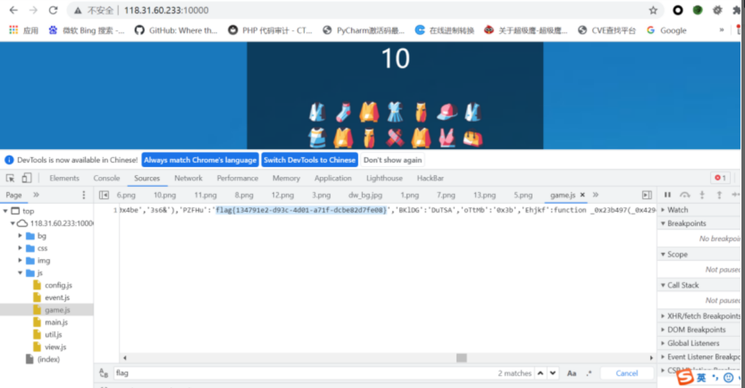The height and width of the screenshot is (388, 745).
Task: Toggle the device toolbar icon
Action: tap(24, 178)
